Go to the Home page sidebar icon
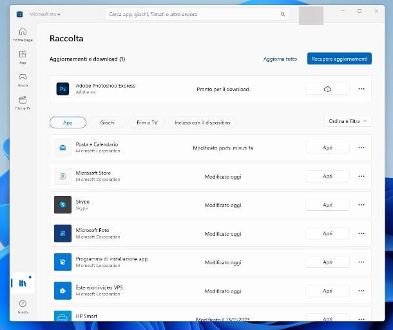This screenshot has height=330, width=393. coord(23,34)
